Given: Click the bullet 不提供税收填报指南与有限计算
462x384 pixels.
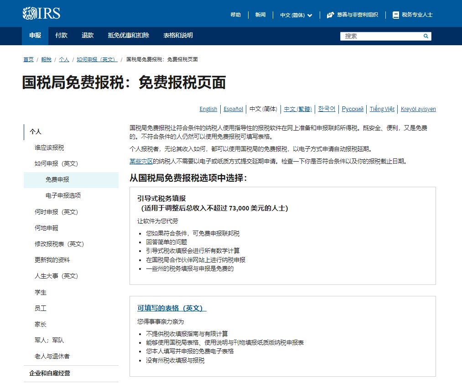Looking at the screenshot, I should click(x=187, y=334).
